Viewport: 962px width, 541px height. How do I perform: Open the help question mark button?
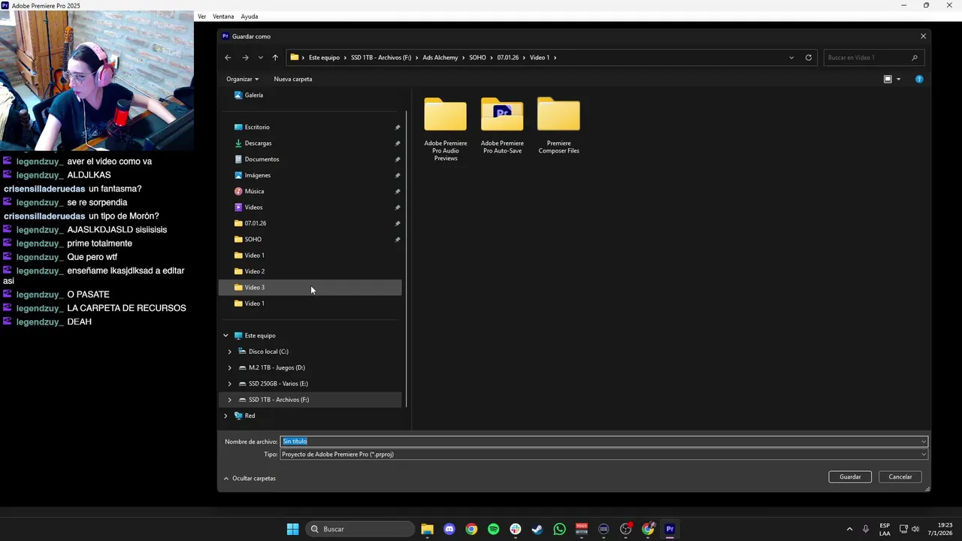pyautogui.click(x=919, y=79)
